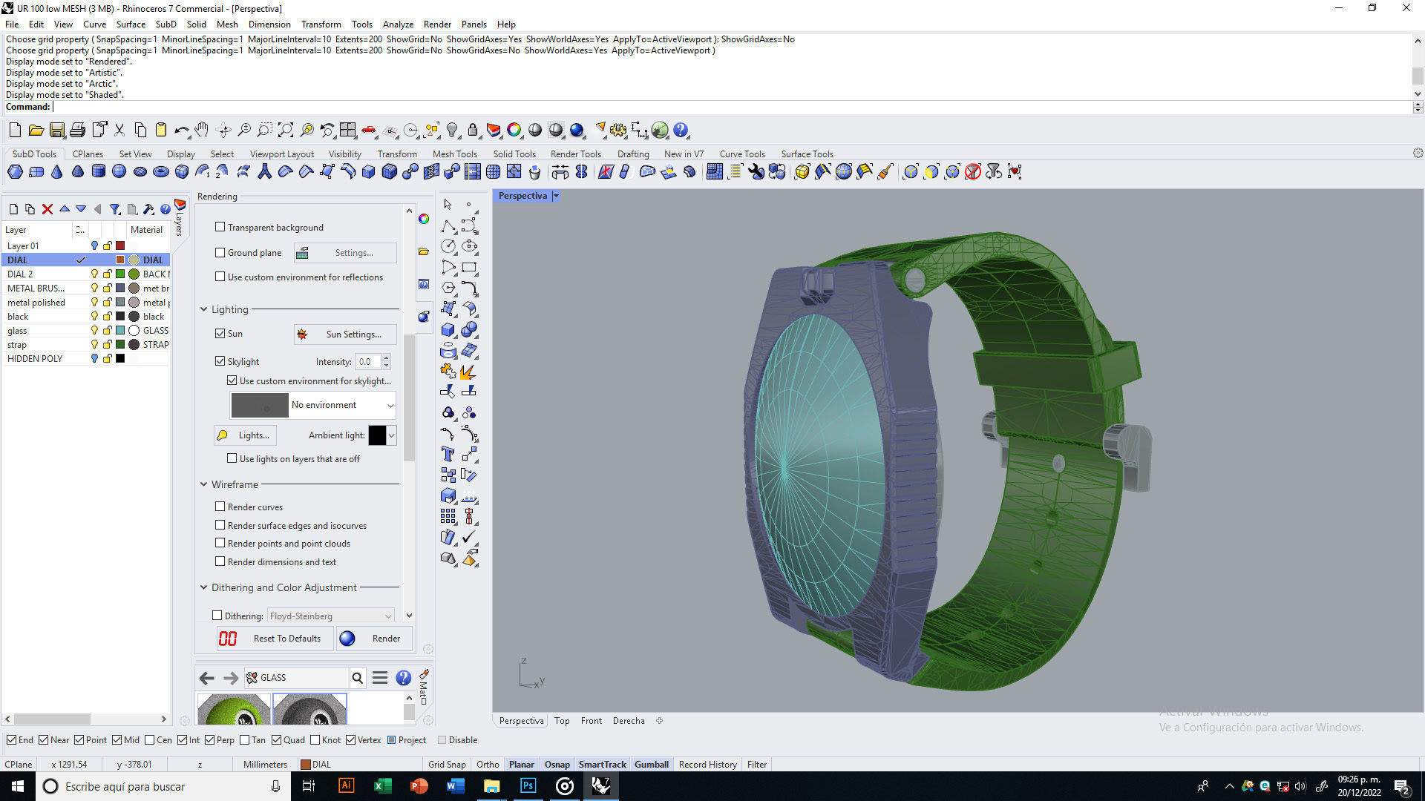1425x801 pixels.
Task: Open the color wheel materials icon
Action: [x=514, y=131]
